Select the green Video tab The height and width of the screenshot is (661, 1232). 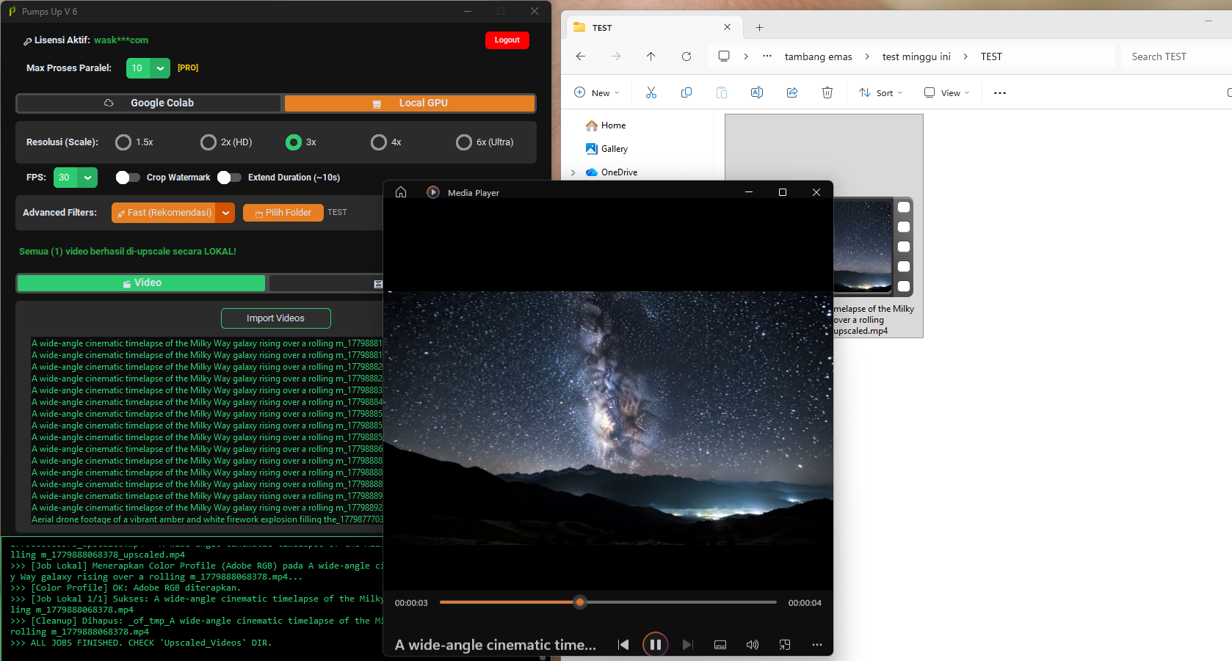click(142, 283)
